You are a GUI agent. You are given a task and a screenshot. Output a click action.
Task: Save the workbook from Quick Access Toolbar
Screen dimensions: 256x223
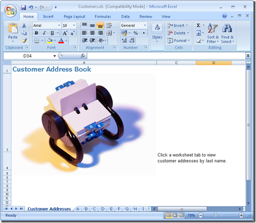(x=24, y=7)
